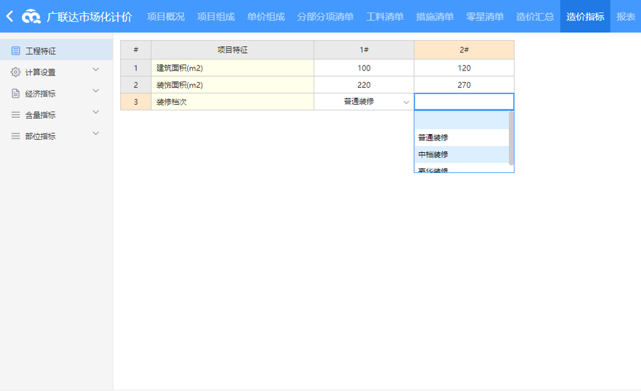Open the 分部分项清单 tab
Viewport: 641px width, 391px height.
tap(325, 16)
